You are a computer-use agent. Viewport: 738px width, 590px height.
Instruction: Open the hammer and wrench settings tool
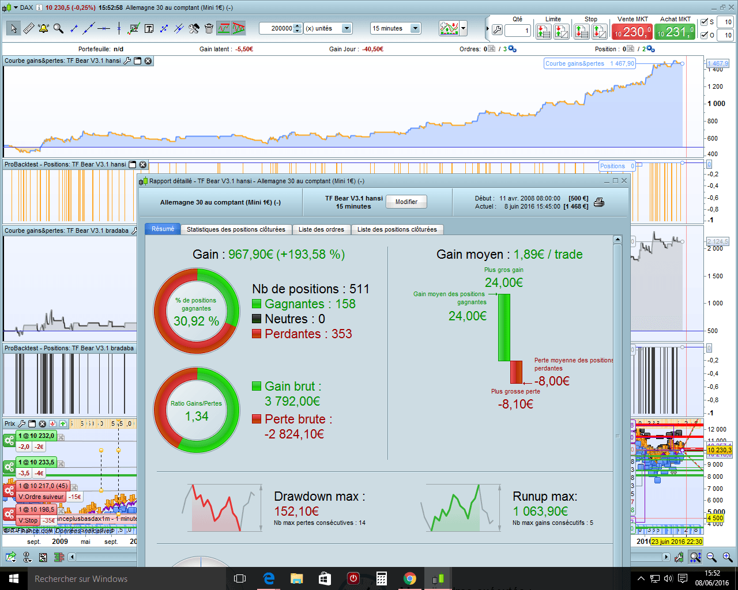coord(194,28)
